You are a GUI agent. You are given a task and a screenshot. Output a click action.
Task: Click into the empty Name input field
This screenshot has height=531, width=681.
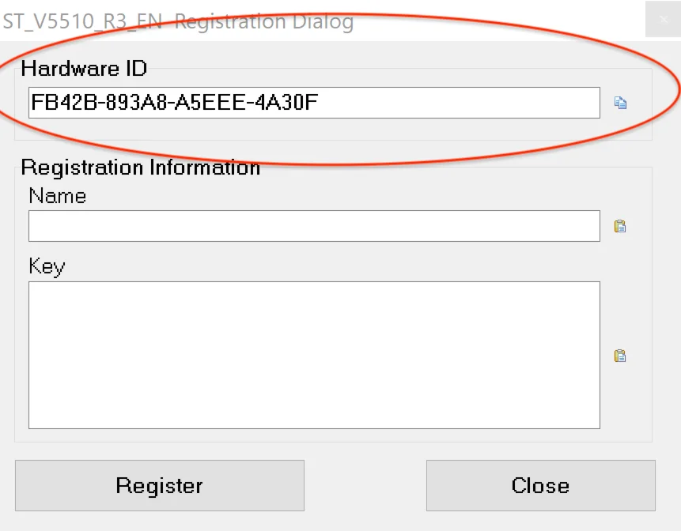coord(314,226)
